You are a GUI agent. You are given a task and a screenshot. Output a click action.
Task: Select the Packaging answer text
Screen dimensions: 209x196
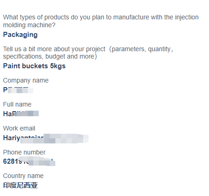tap(20, 35)
